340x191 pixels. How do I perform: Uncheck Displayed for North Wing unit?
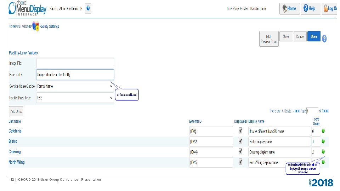coord(240,162)
